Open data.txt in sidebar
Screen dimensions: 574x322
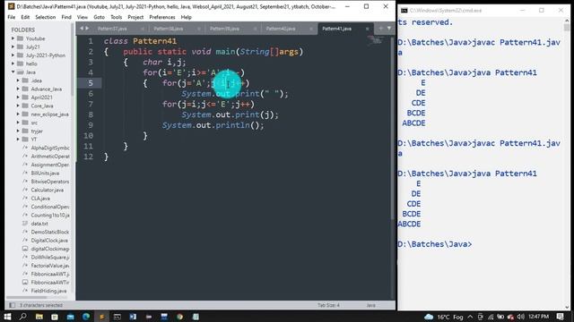(39, 224)
